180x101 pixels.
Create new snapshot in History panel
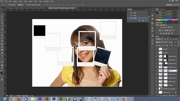coord(143,20)
